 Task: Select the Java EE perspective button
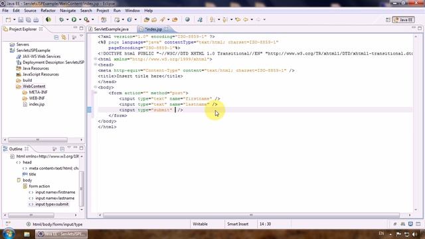tap(403, 20)
